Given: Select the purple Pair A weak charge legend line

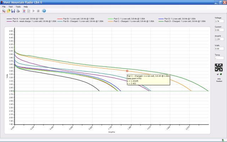Looking at the screenshot, I should click(x=9, y=21).
